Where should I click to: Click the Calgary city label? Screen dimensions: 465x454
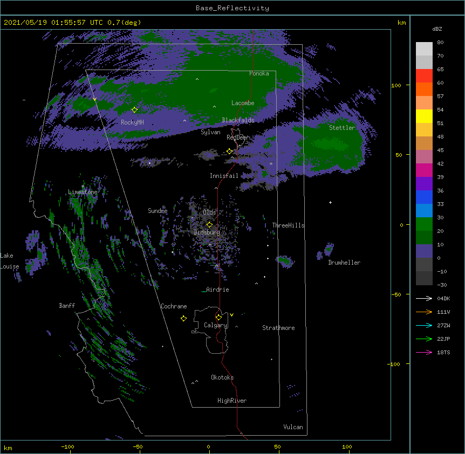[215, 325]
